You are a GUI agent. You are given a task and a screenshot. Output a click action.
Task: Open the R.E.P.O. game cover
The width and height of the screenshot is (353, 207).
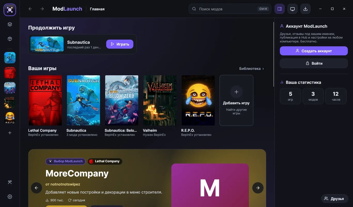coord(198,100)
